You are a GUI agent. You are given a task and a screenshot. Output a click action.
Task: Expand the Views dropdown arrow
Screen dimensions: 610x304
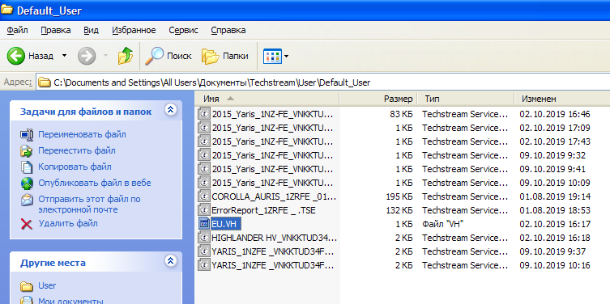click(286, 57)
